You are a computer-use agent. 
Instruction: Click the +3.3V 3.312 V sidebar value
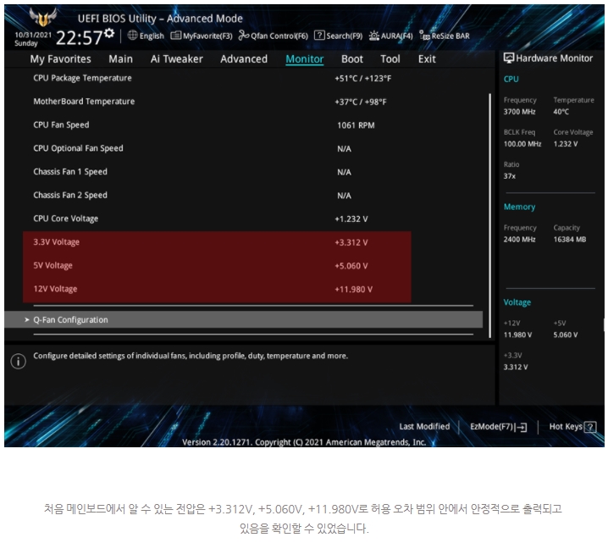[516, 367]
